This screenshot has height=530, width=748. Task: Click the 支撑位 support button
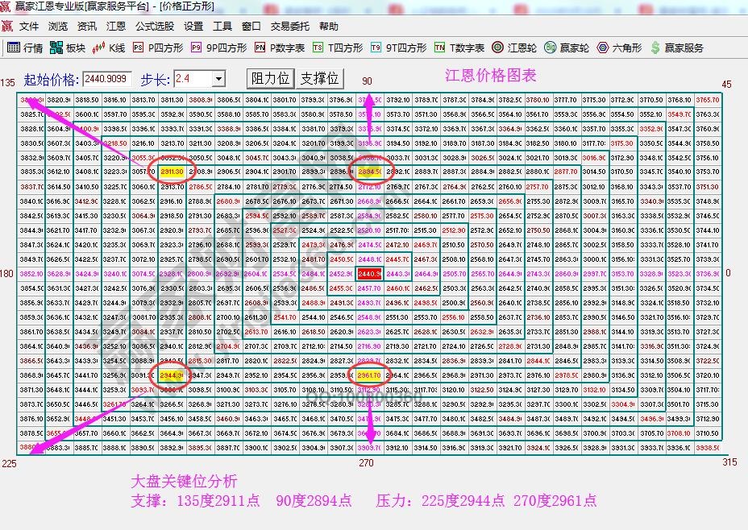point(319,77)
